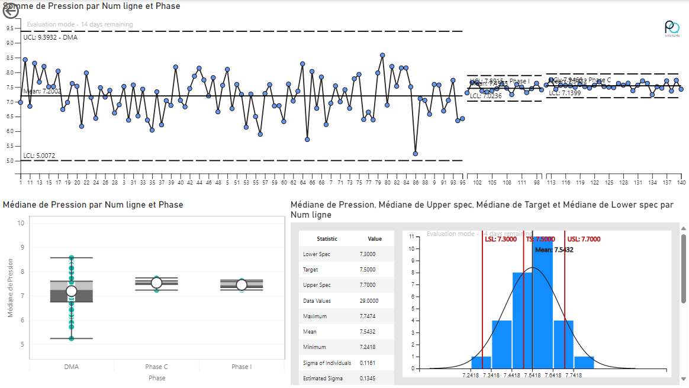The height and width of the screenshot is (388, 689).
Task: Click the "Data Values" row label
Action: click(x=317, y=300)
